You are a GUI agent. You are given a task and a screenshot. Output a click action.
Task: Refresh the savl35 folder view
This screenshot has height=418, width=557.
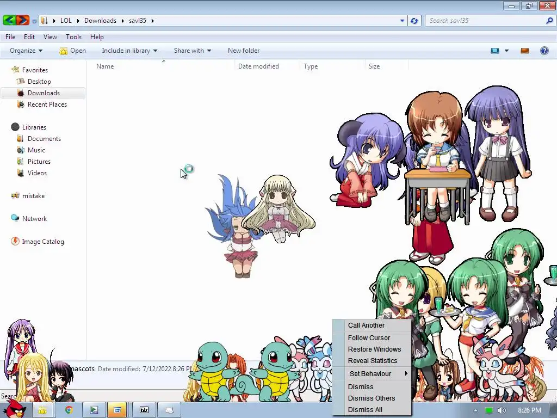(x=414, y=21)
